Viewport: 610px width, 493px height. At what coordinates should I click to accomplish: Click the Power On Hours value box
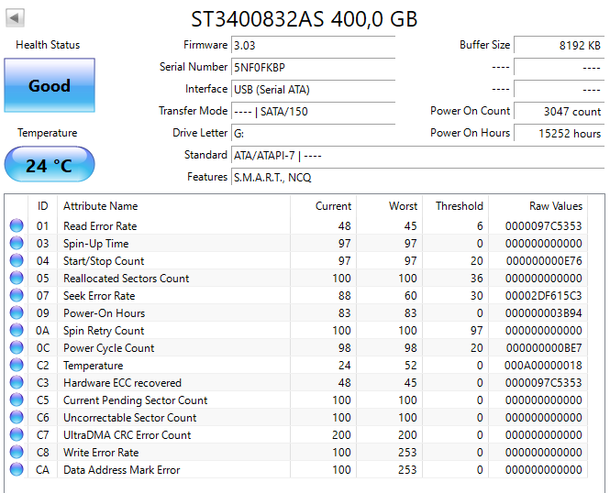[559, 133]
